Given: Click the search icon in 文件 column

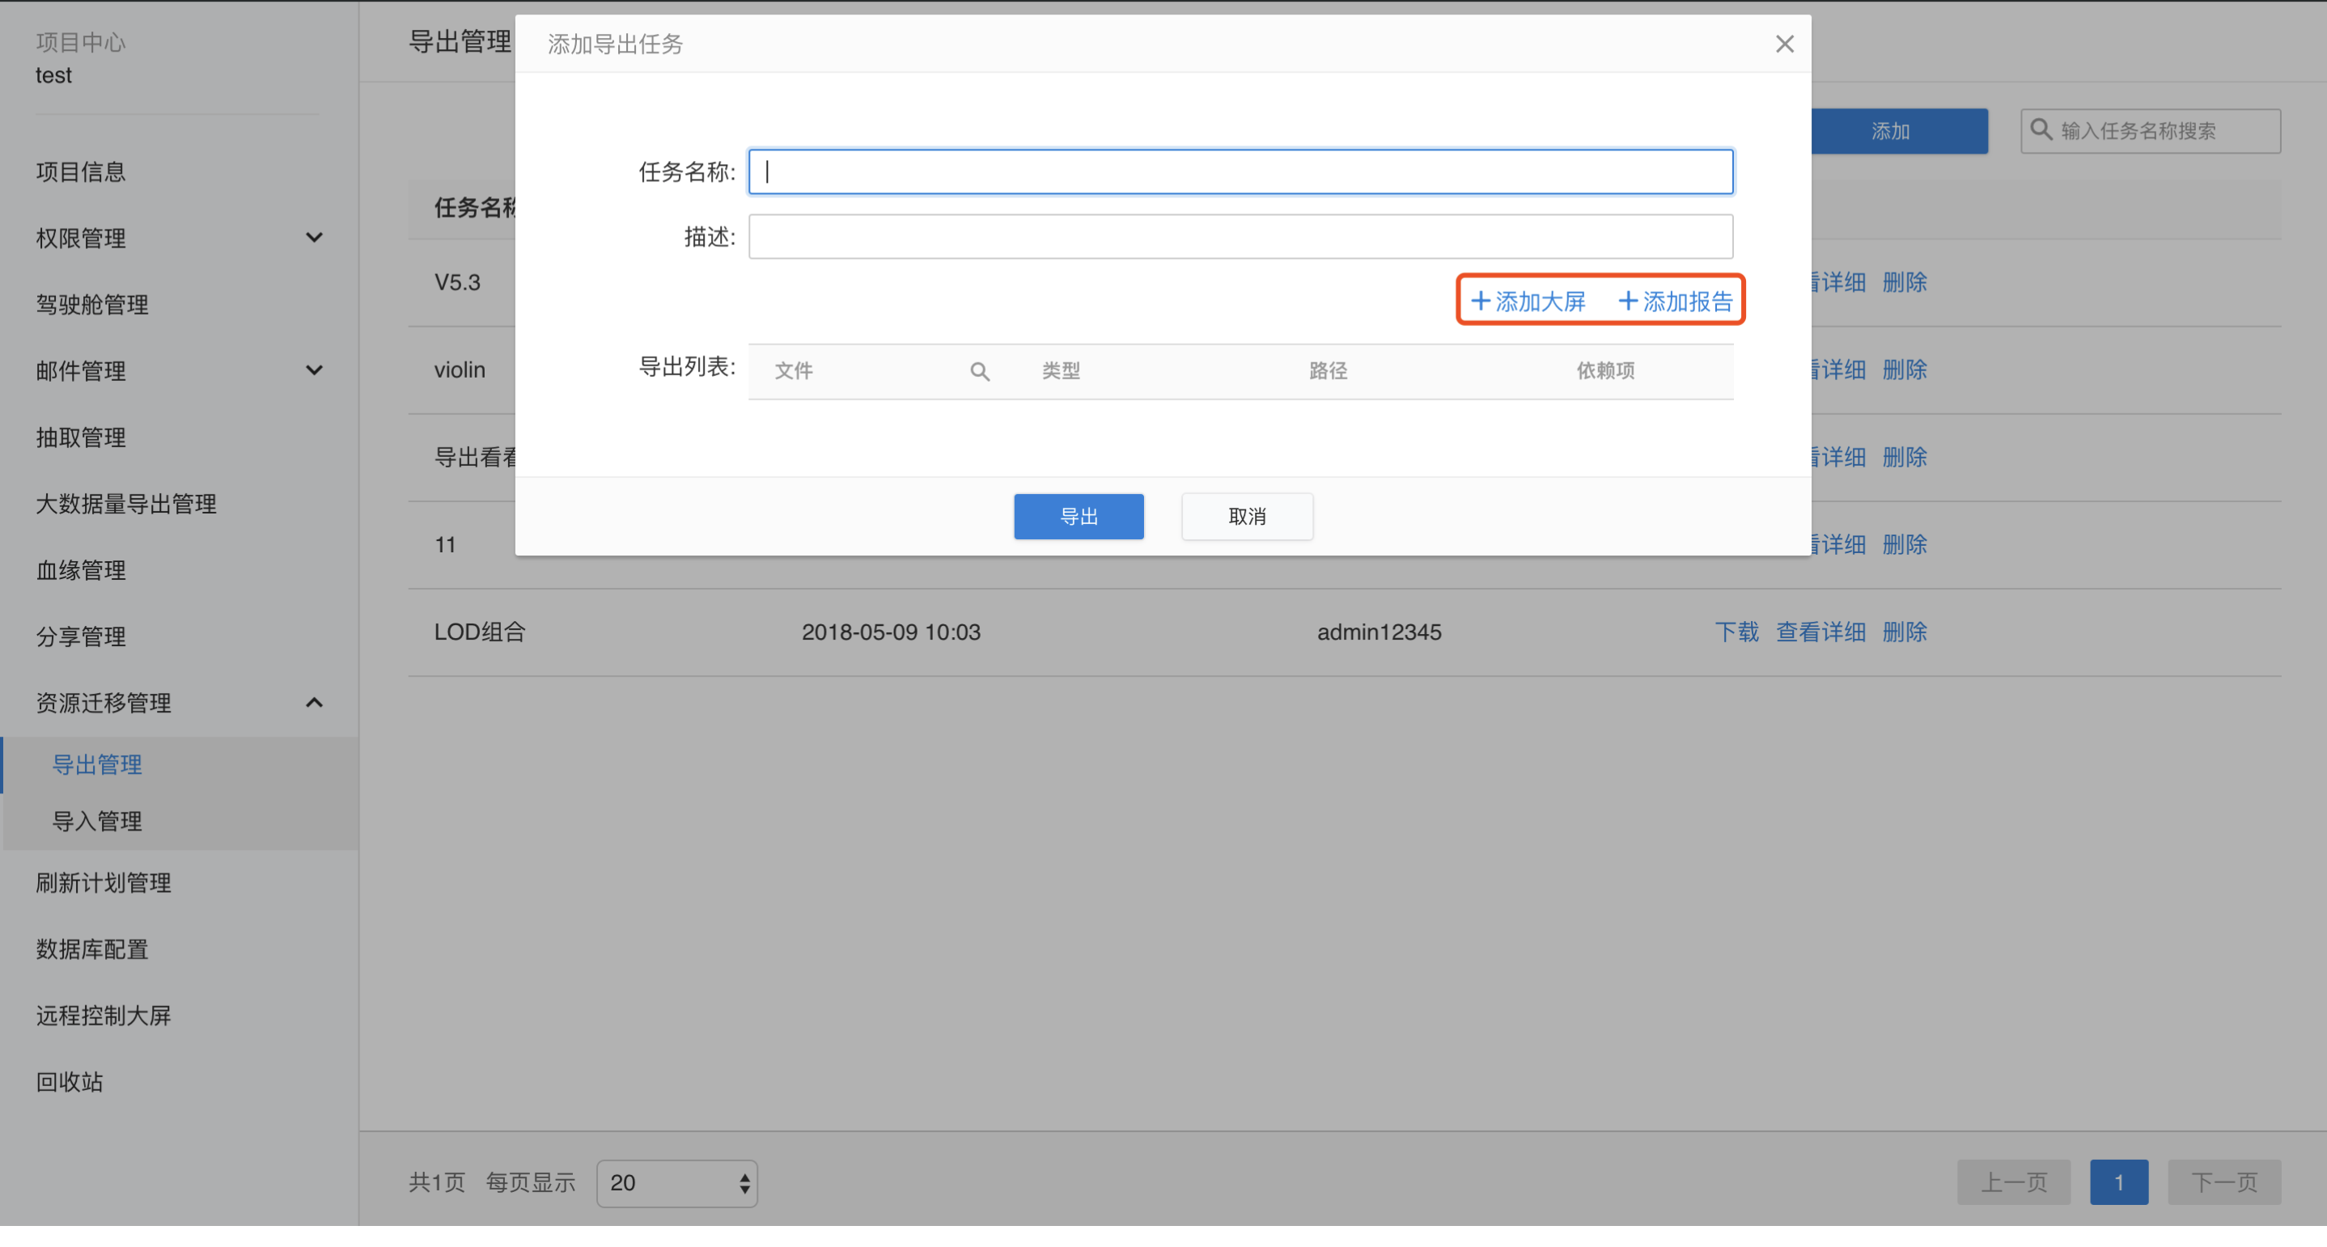Looking at the screenshot, I should click(979, 371).
